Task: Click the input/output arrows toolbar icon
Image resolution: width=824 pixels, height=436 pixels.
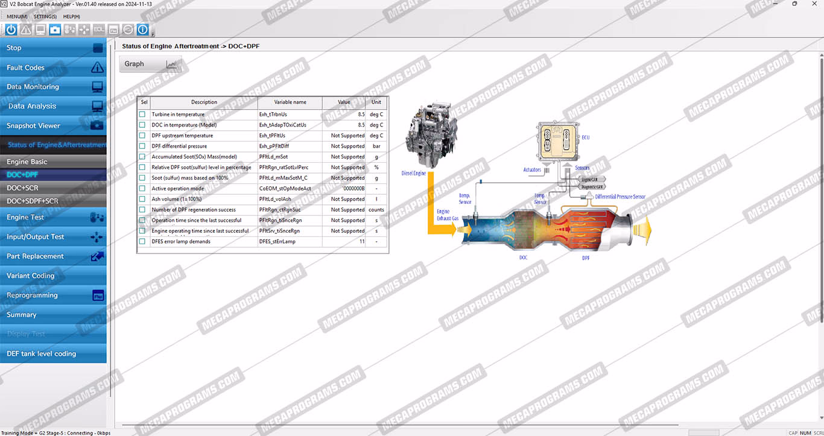Action: (x=84, y=29)
